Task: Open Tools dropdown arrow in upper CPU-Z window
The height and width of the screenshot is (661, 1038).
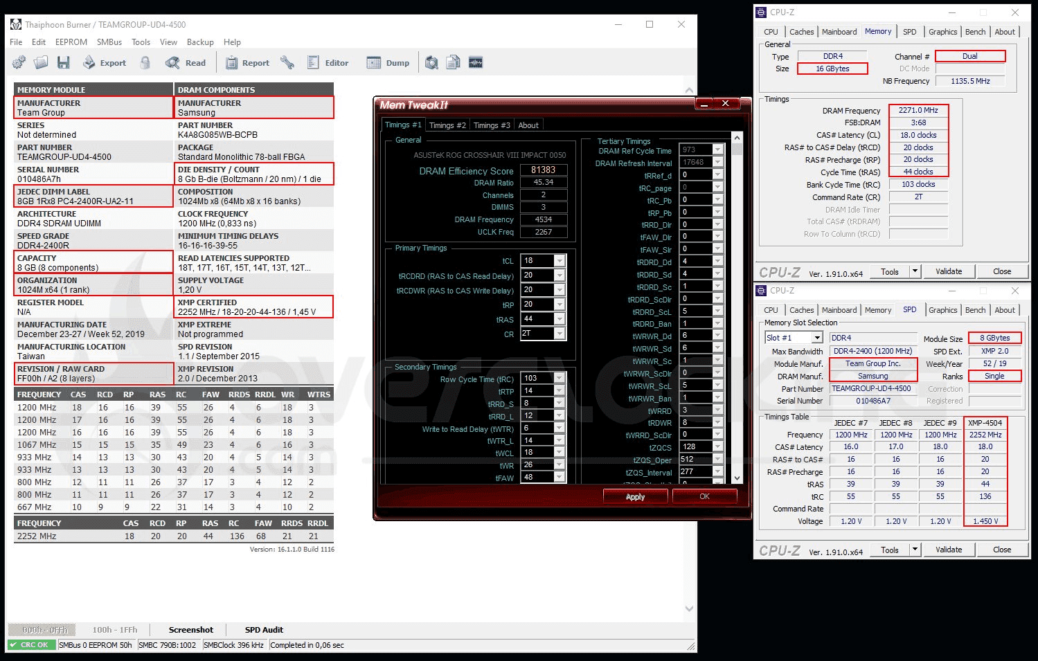Action: [915, 271]
